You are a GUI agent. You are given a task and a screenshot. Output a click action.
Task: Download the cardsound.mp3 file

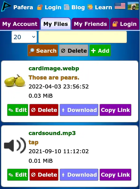[79, 175]
